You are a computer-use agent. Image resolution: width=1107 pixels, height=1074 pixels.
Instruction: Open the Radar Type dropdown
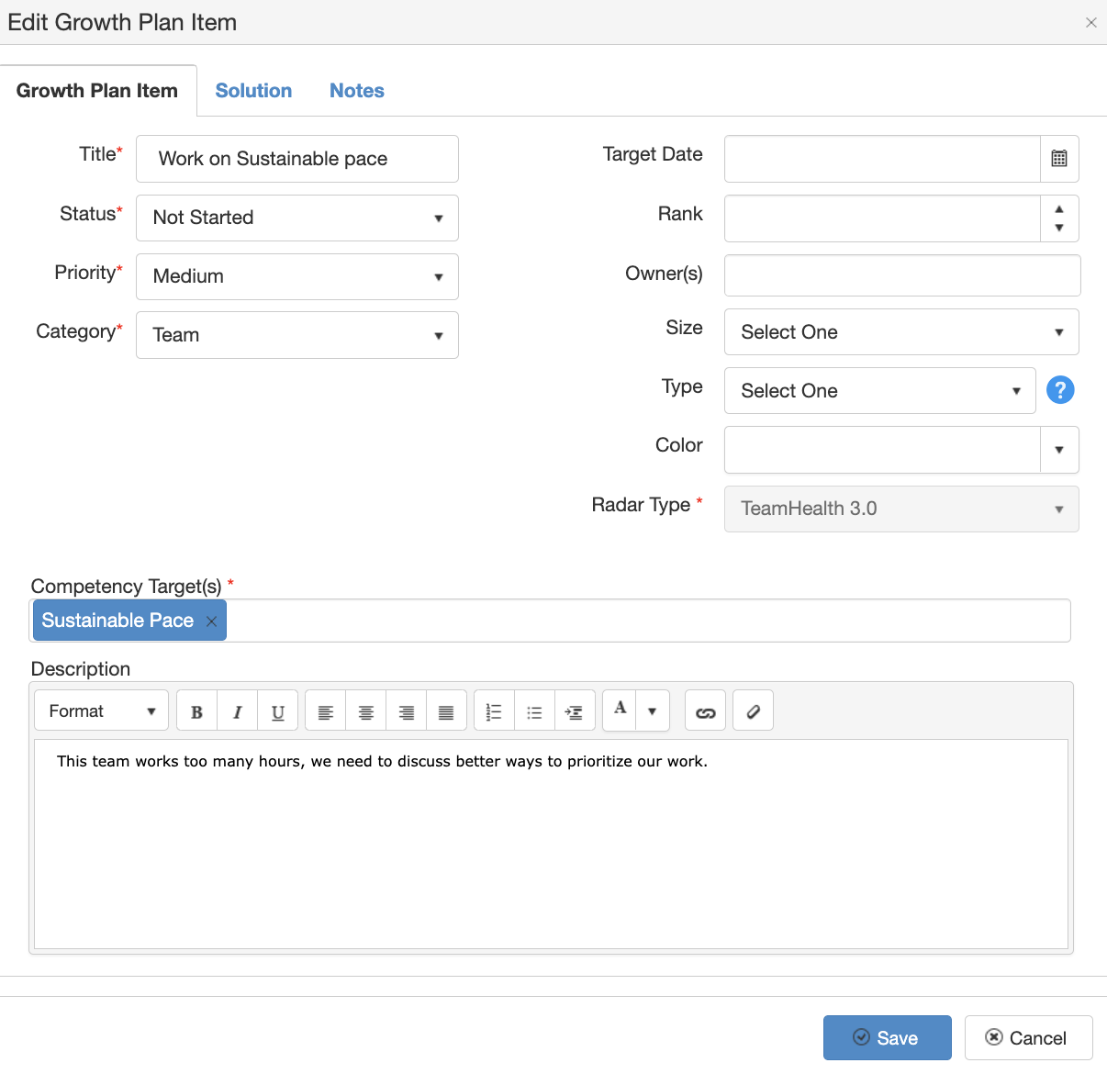(x=901, y=509)
